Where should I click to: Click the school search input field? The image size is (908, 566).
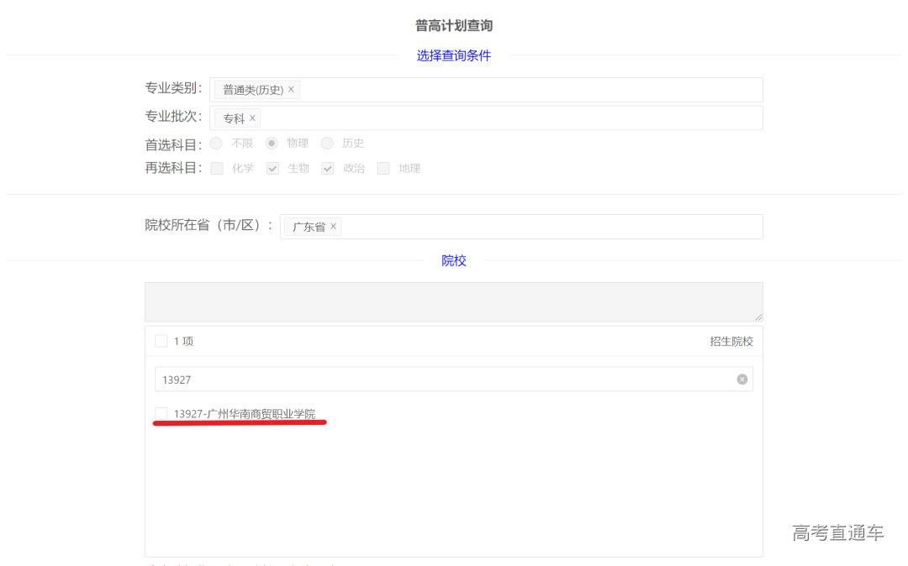(x=446, y=380)
